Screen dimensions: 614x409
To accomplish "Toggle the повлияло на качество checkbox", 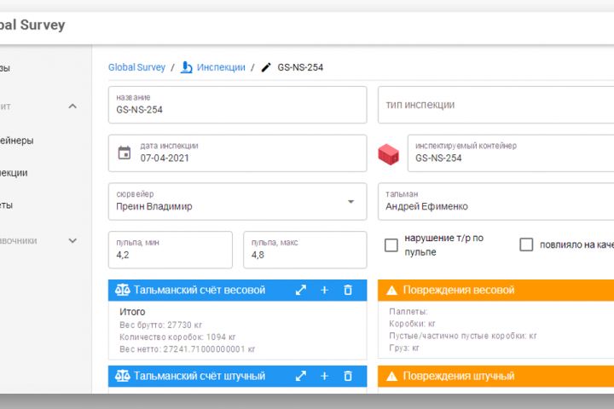I will [x=526, y=245].
